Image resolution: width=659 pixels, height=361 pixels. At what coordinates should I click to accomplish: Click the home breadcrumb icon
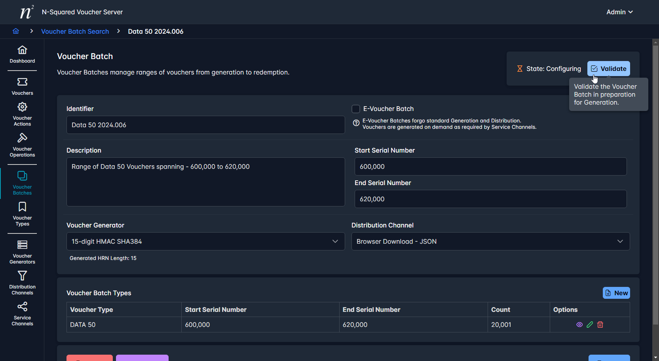[16, 31]
